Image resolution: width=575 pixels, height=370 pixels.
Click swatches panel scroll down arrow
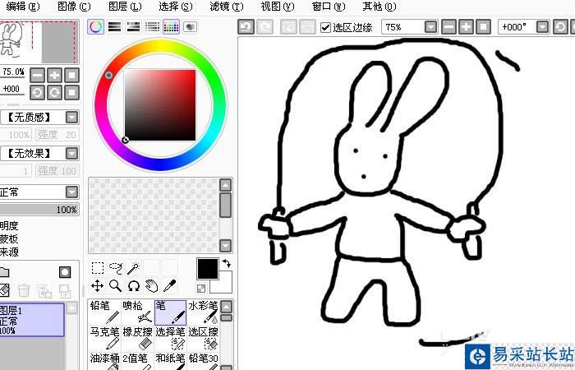226,246
